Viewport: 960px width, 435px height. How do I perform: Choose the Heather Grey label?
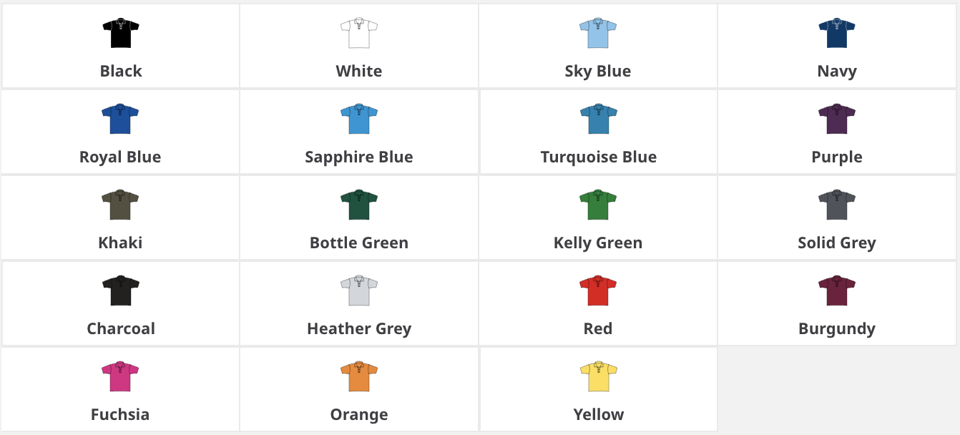pos(358,328)
